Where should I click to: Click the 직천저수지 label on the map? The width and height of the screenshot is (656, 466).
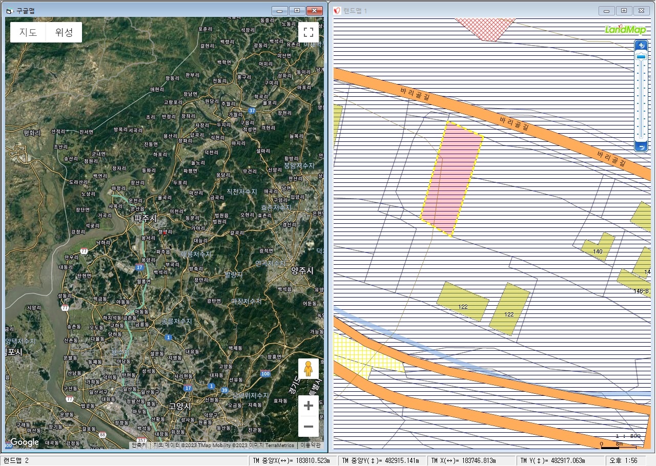pos(242,192)
